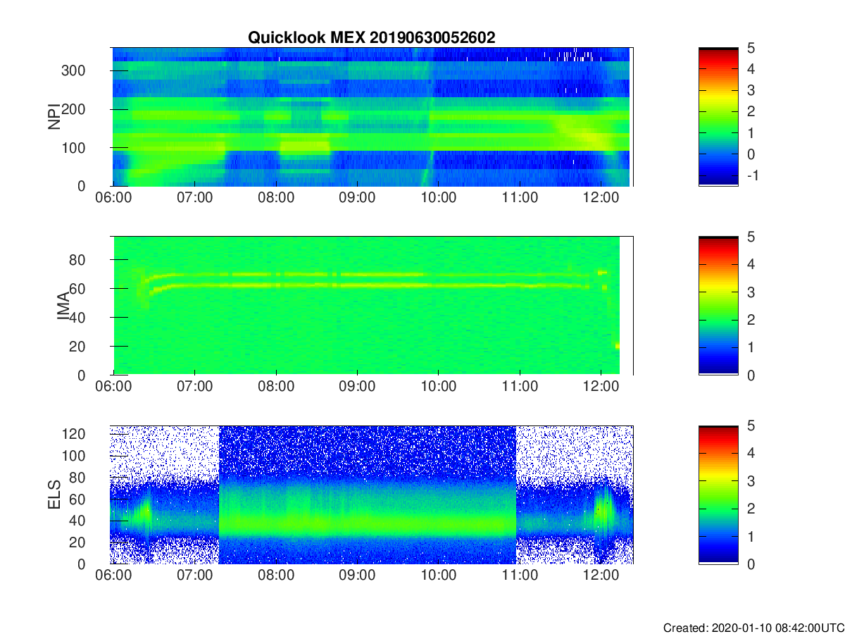This screenshot has height=634, width=845.
Task: Click the colorbar beside the IMA panel
Action: point(718,306)
